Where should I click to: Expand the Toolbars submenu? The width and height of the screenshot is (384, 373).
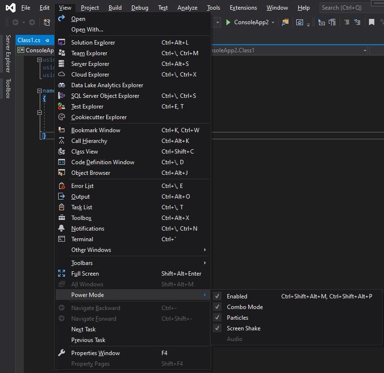[82, 263]
